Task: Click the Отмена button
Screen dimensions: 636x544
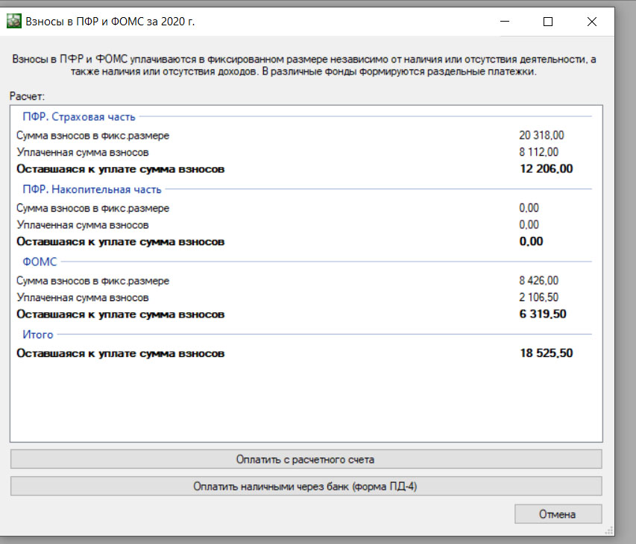Action: pos(558,514)
